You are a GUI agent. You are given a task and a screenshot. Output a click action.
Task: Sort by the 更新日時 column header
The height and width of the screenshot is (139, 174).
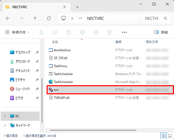point(152,42)
